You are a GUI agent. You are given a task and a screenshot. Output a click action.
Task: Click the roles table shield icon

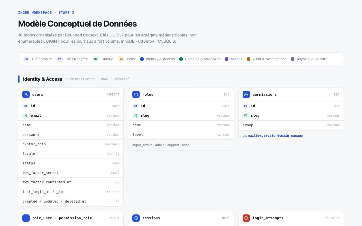click(x=136, y=94)
